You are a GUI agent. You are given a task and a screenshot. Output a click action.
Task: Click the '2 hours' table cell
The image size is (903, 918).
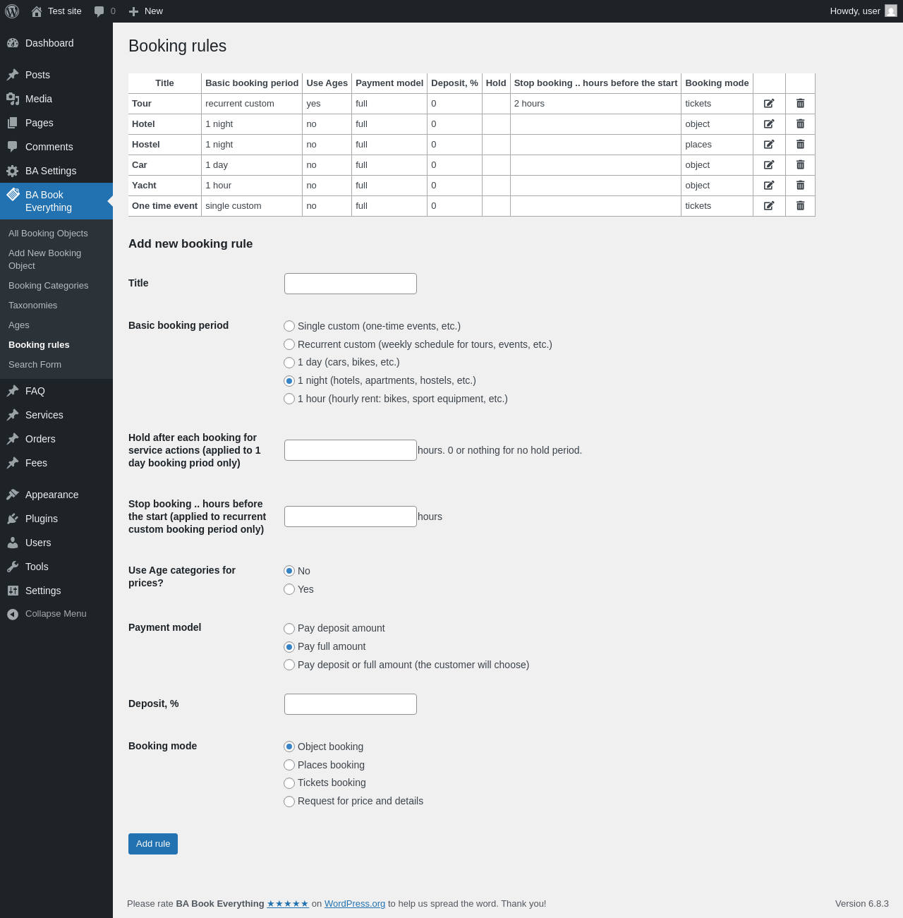595,104
